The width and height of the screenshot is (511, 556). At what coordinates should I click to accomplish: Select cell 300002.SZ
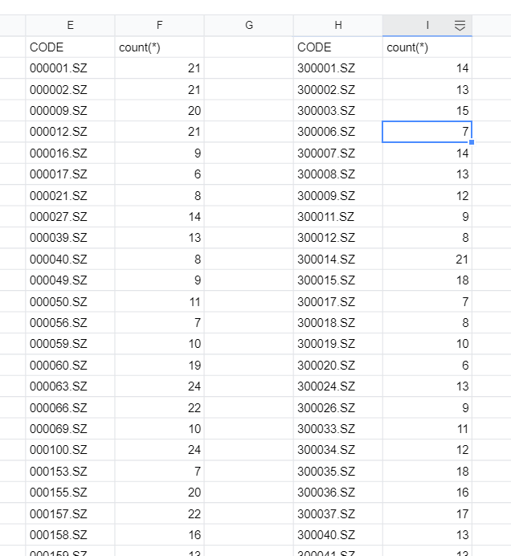click(338, 89)
